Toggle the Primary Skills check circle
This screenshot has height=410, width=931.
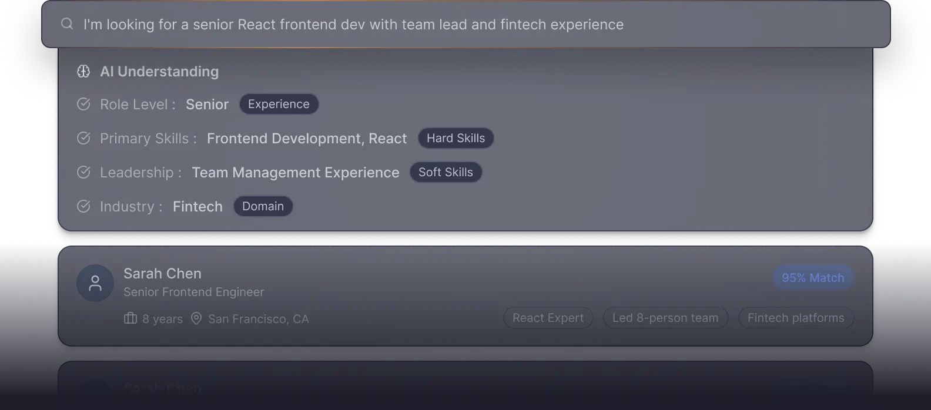point(83,138)
